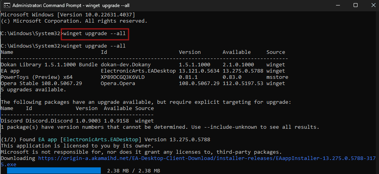The image size is (379, 174).
Task: Click available version '13.275.0.5788' in table
Action: pos(243,71)
